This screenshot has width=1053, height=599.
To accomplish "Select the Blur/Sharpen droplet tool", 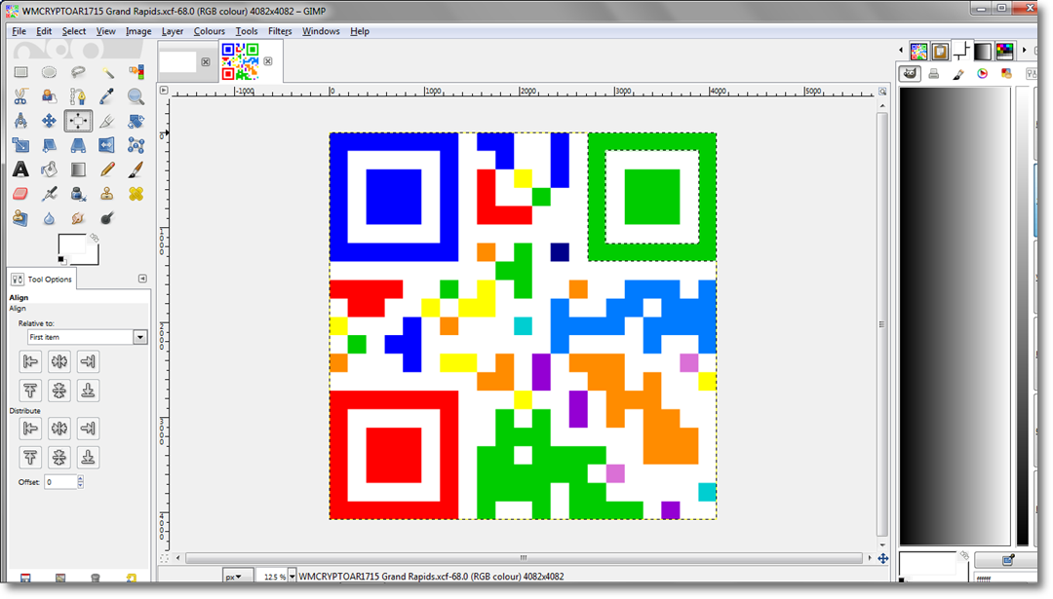I will click(x=49, y=218).
